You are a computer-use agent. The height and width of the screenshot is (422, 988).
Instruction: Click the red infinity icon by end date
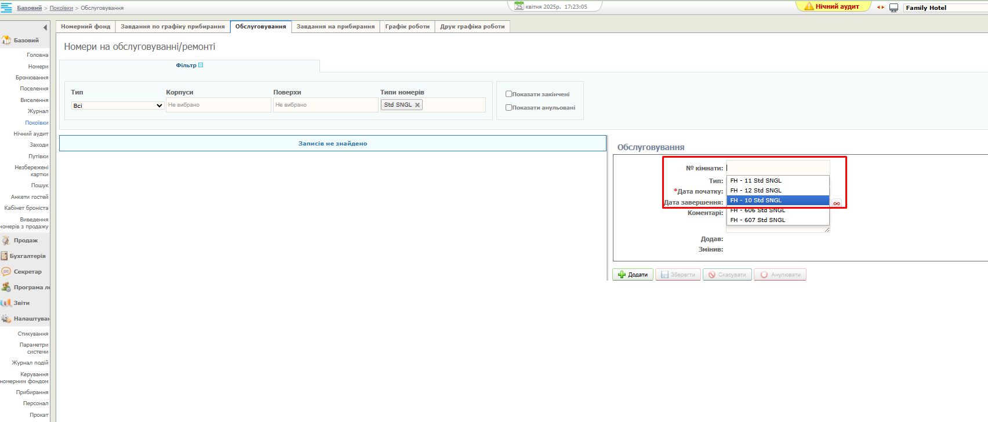coord(836,203)
